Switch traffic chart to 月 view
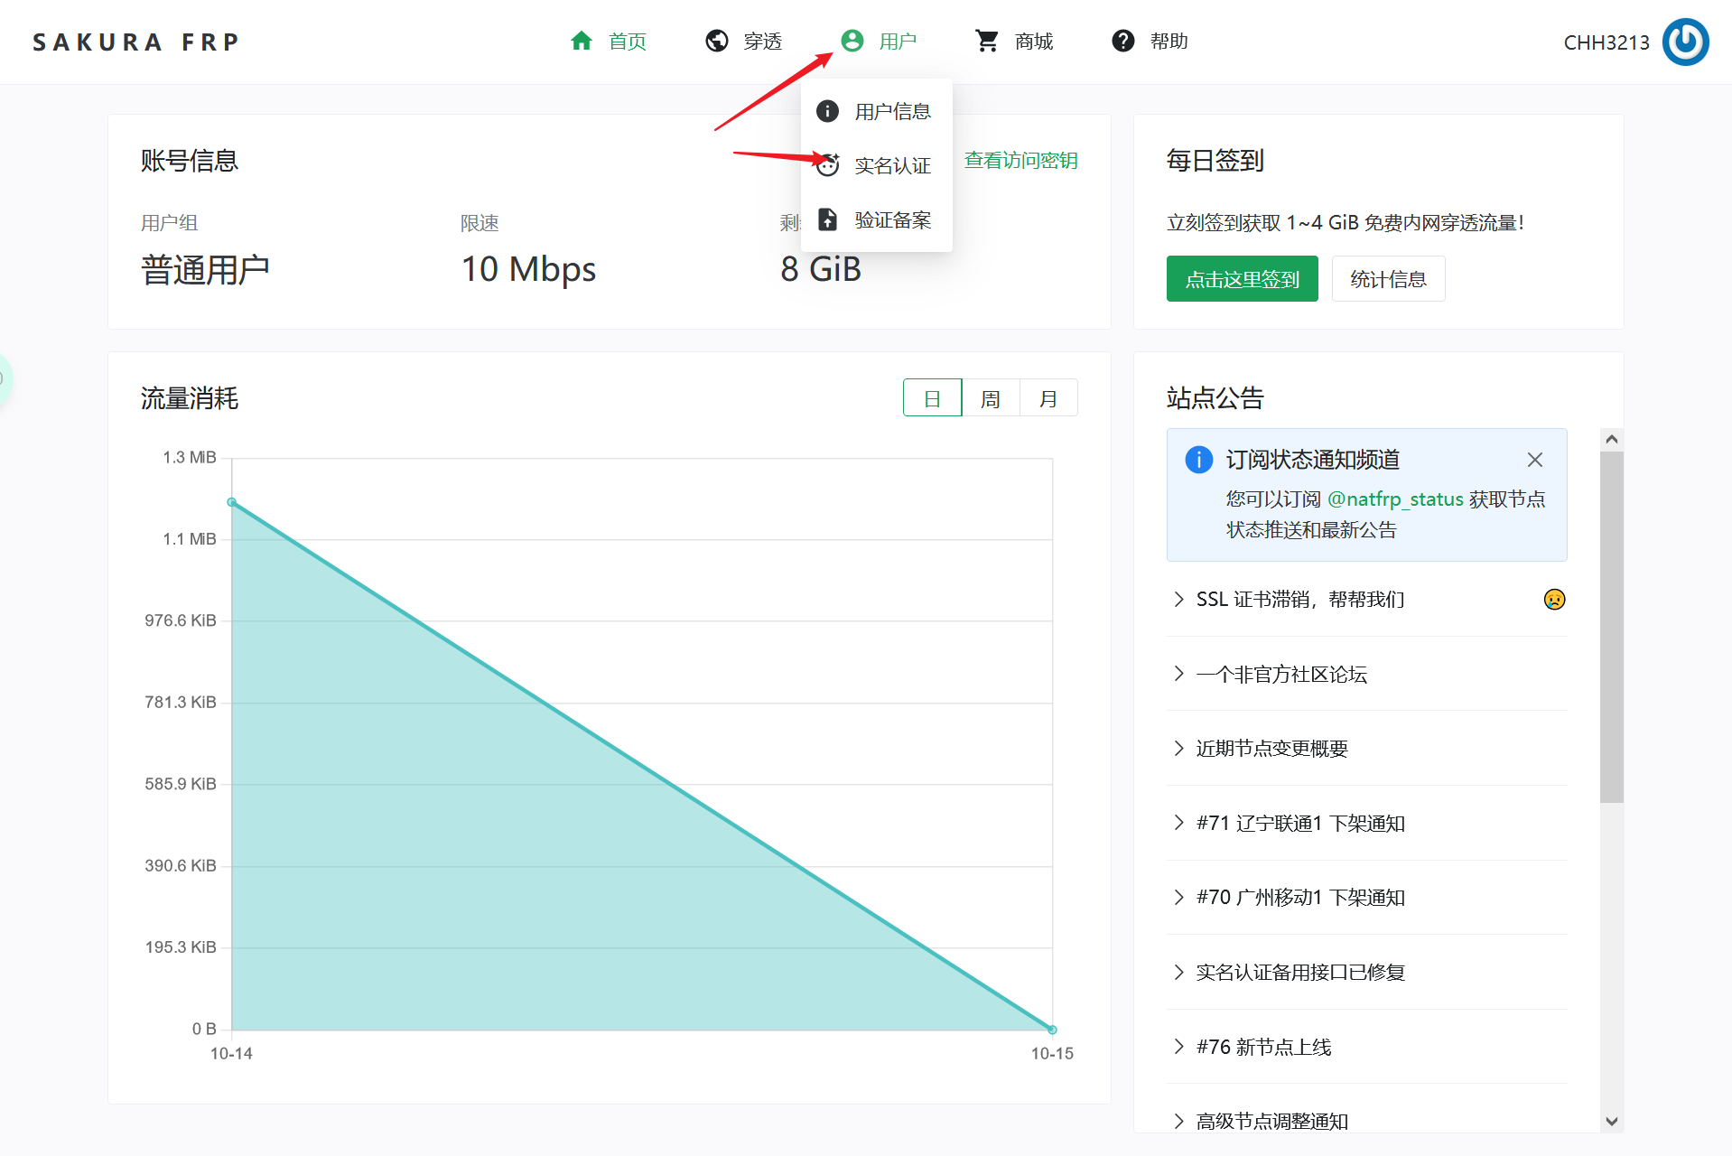 (x=1048, y=398)
